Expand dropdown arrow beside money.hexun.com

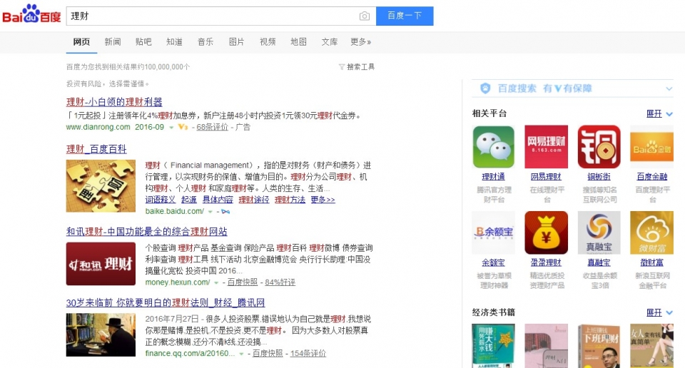coord(215,283)
